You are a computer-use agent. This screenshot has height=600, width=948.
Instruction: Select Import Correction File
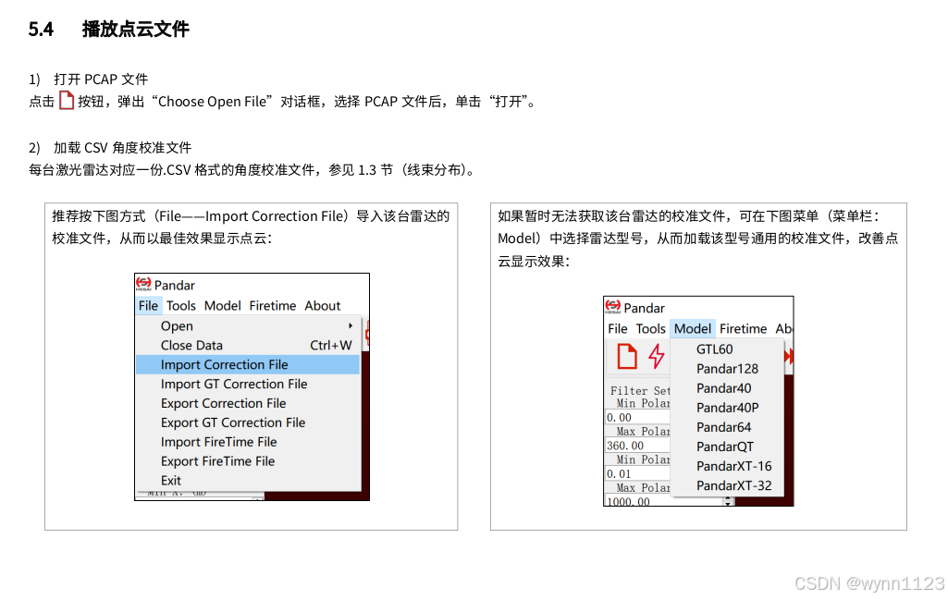click(x=248, y=364)
